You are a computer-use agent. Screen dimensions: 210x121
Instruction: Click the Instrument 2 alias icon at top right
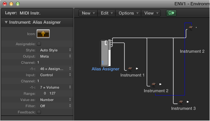click(x=191, y=28)
